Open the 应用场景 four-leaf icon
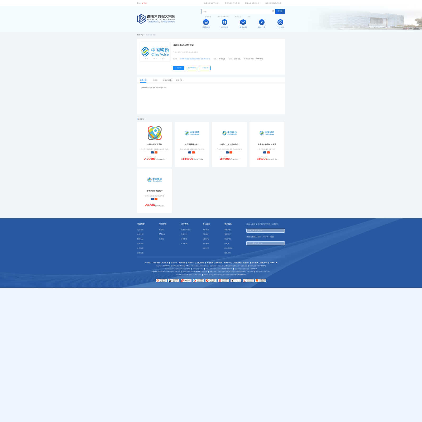Viewport: 422px width, 422px height. [224, 22]
